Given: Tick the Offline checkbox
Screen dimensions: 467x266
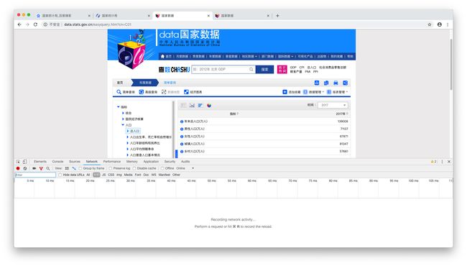Looking at the screenshot, I should coord(162,168).
